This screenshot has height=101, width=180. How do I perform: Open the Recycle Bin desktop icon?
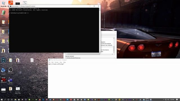click(3, 3)
